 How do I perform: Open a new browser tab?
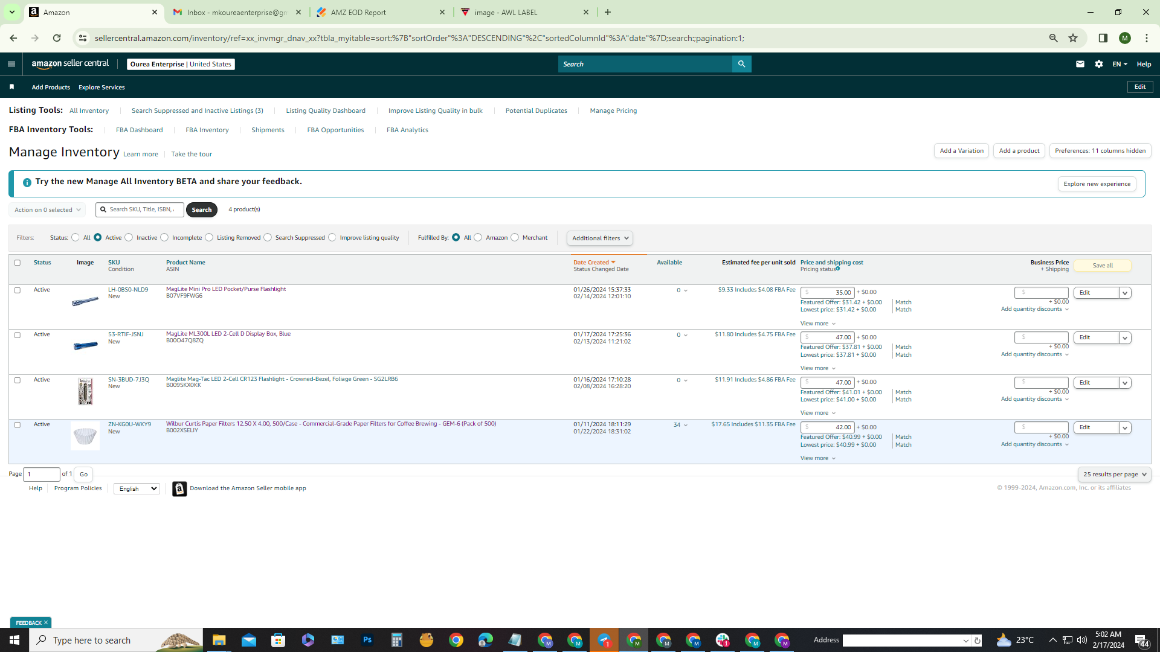tap(608, 12)
